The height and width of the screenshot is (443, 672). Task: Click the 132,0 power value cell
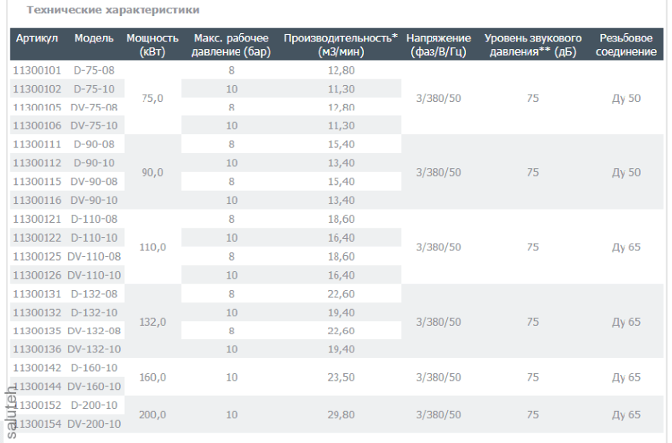(x=152, y=321)
